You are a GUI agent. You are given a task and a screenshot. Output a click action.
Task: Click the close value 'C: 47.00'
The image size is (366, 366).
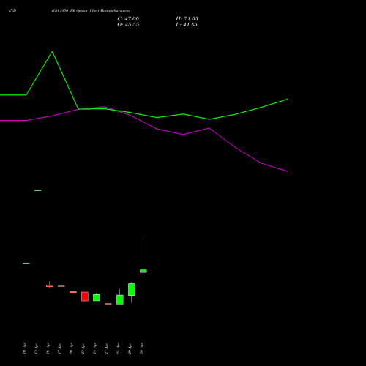[128, 19]
